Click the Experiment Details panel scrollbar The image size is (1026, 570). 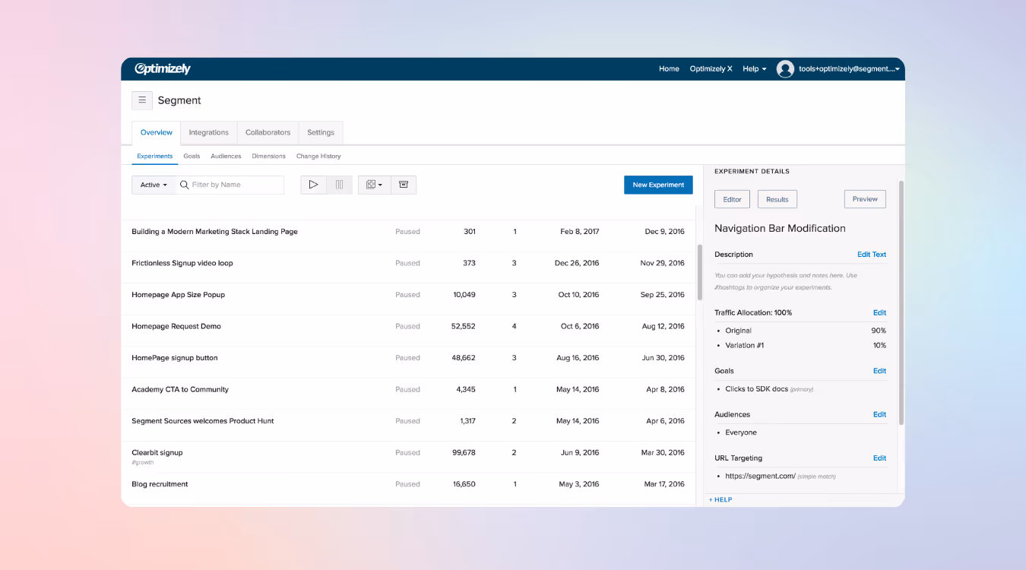click(901, 302)
